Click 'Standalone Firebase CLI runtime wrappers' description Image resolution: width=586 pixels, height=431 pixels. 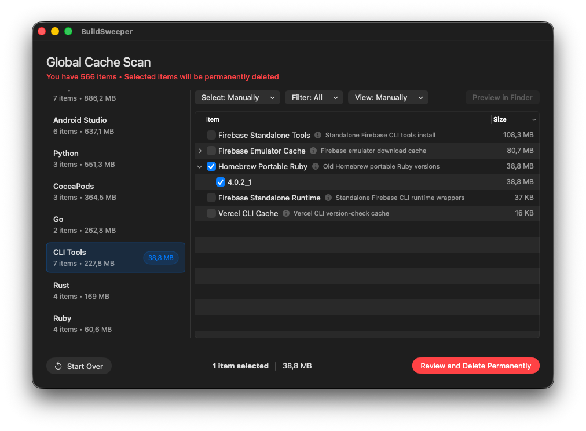(x=400, y=198)
